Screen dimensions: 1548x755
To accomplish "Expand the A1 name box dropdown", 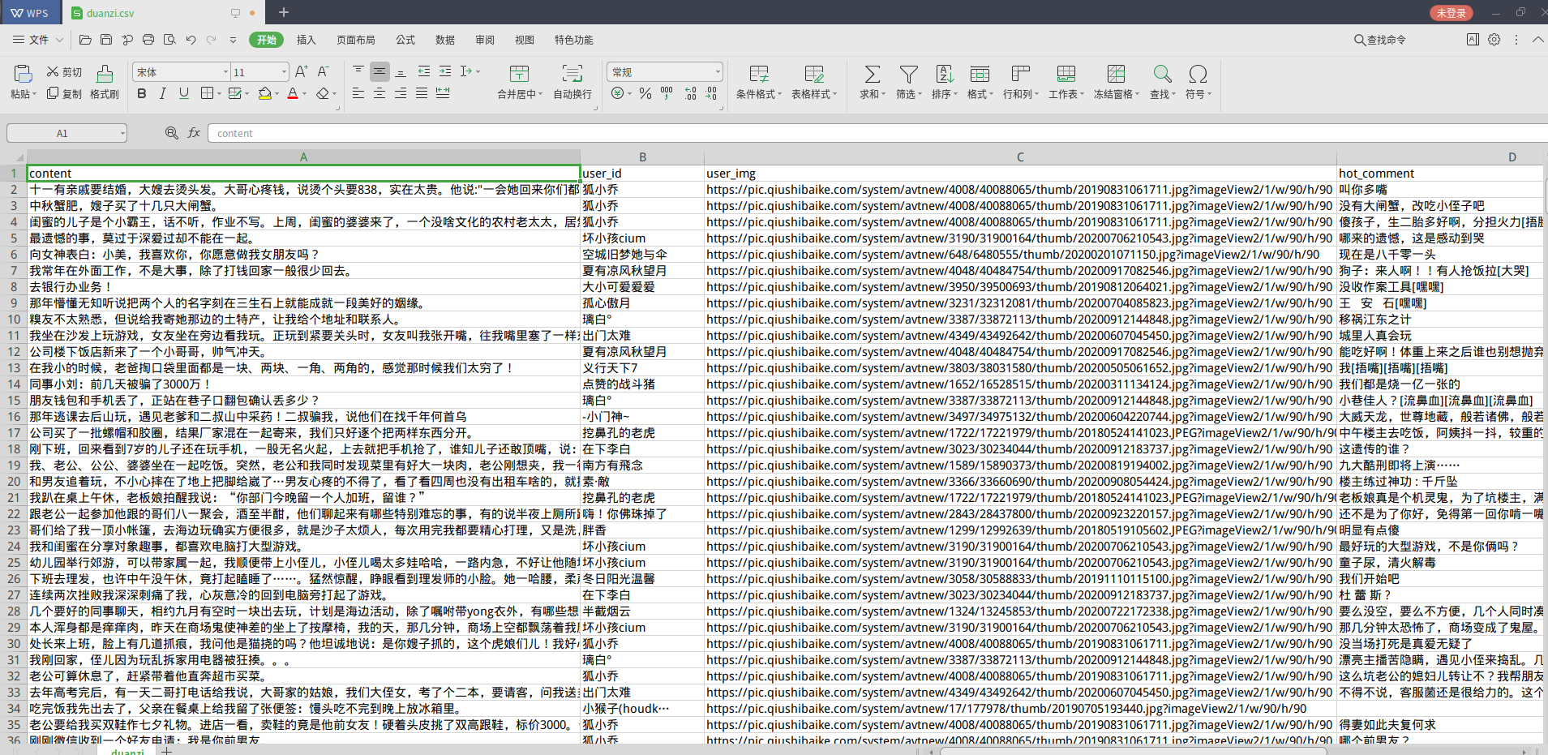I will pyautogui.click(x=122, y=133).
